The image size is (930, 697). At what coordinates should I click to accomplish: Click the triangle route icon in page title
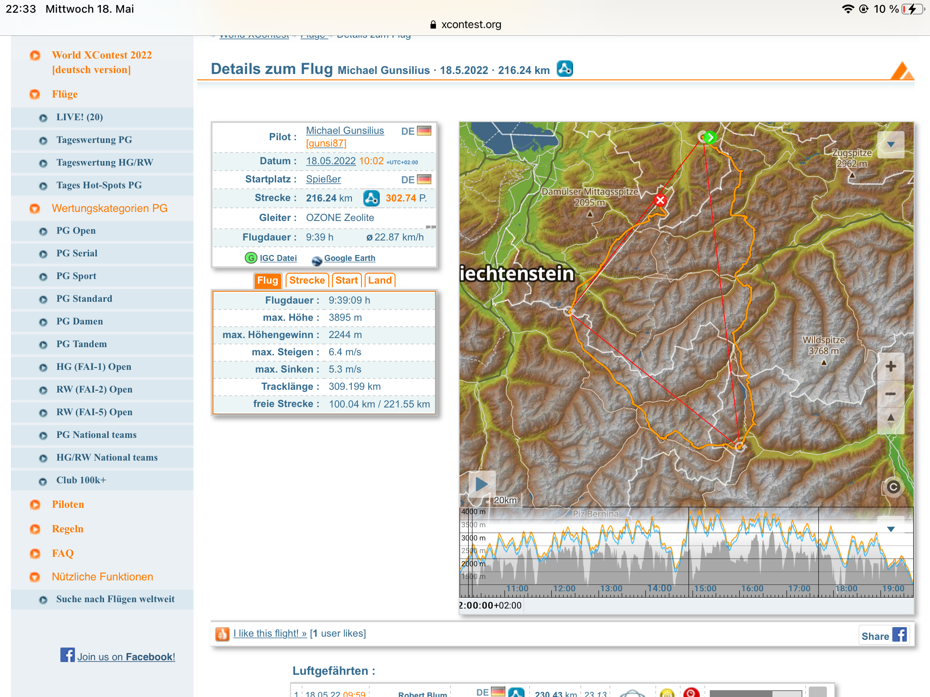click(x=564, y=69)
